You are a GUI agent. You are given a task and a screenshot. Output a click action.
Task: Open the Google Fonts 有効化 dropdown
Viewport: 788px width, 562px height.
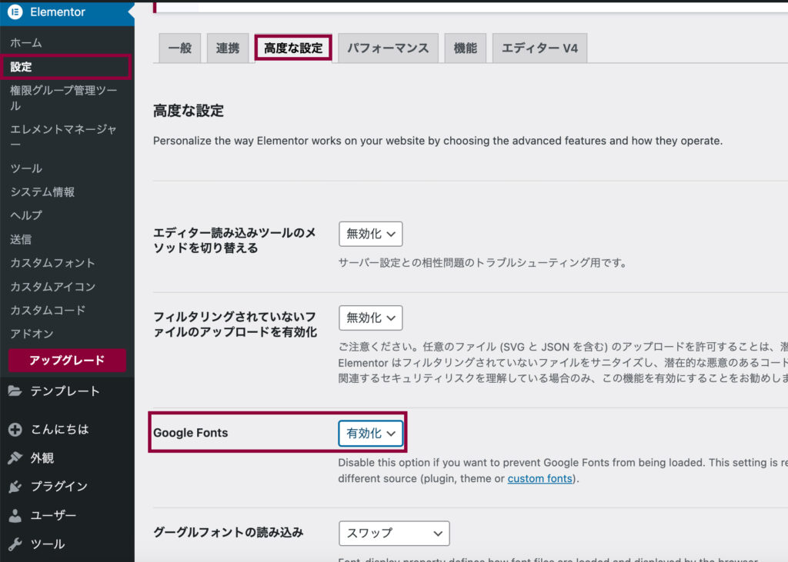371,434
